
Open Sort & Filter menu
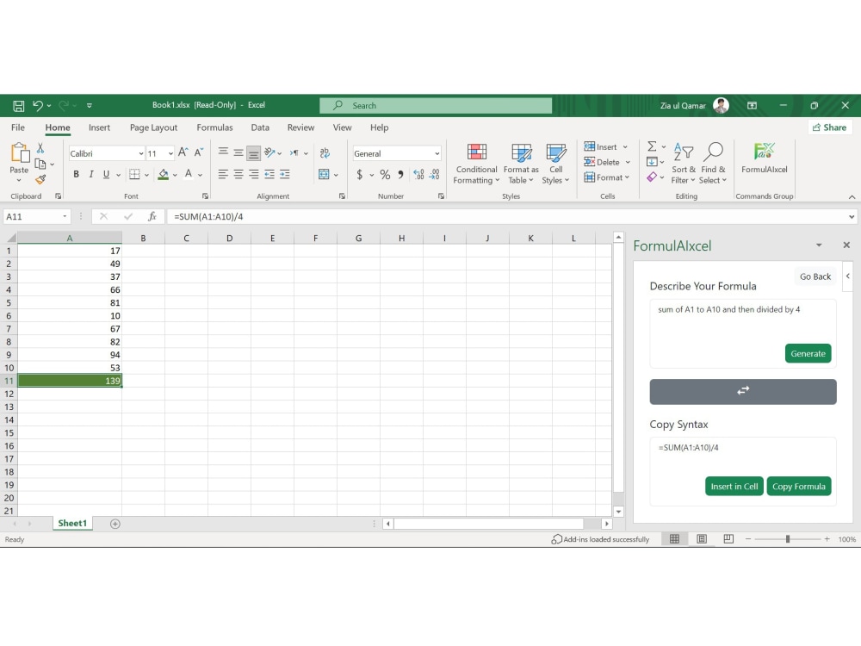pos(683,164)
